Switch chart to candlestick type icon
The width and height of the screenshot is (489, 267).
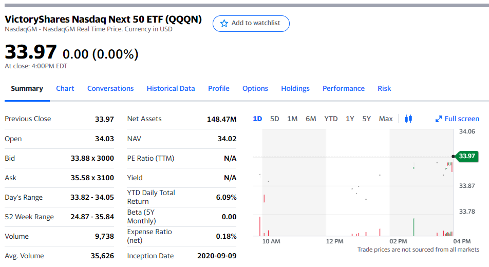[x=408, y=119]
